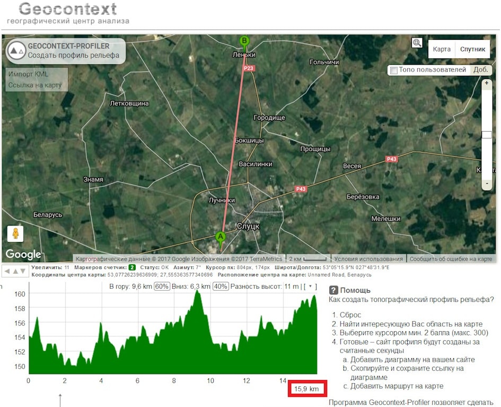
Task: Click the Помощь question mark icon
Action: (333, 290)
